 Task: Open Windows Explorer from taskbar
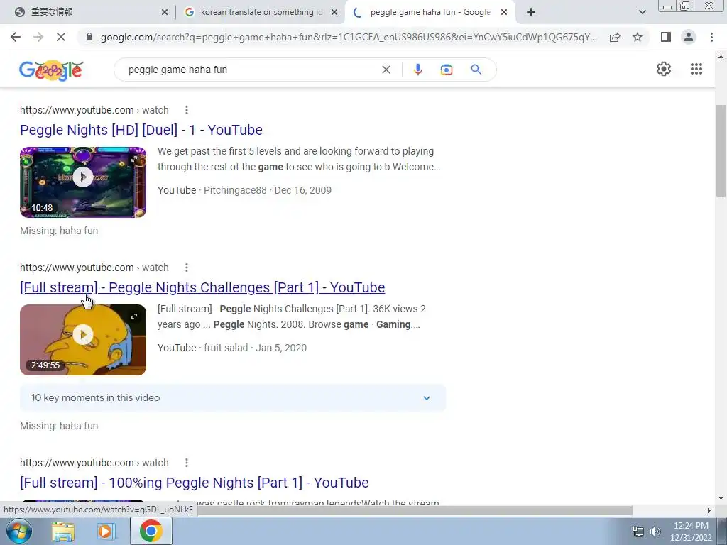(x=63, y=531)
